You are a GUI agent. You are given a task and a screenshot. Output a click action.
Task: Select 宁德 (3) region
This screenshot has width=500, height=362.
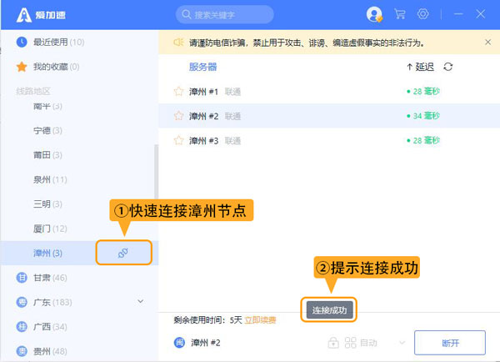[47, 131]
